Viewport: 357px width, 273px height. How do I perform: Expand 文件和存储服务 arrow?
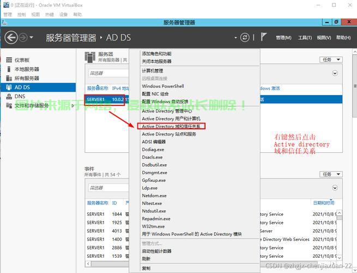click(x=73, y=105)
